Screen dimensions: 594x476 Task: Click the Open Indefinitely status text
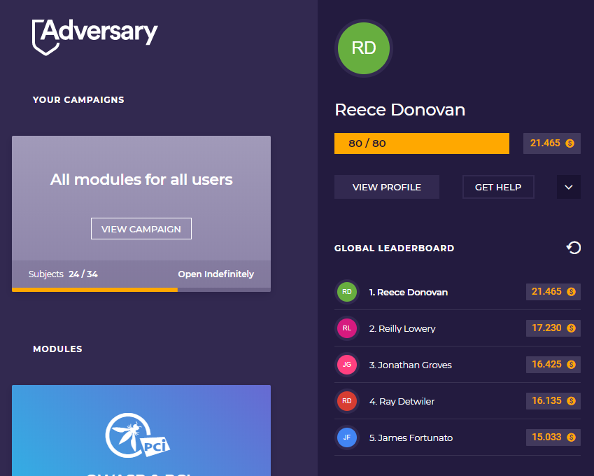pos(216,274)
